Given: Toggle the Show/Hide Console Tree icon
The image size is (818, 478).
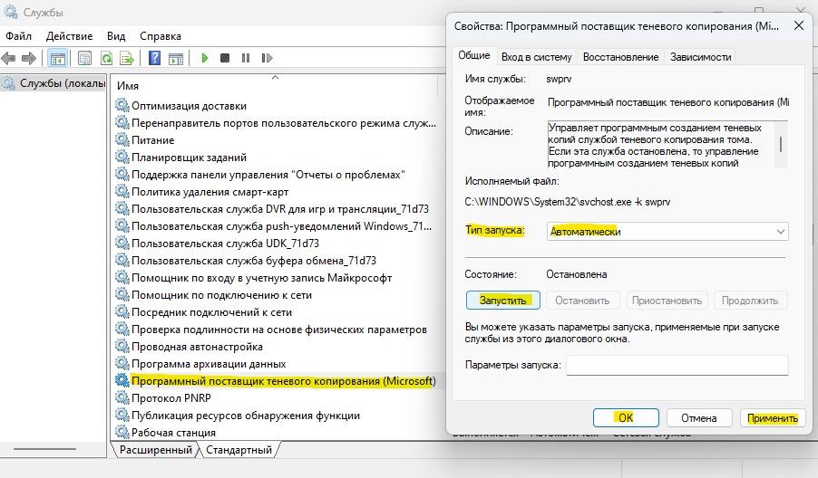Looking at the screenshot, I should click(x=58, y=58).
